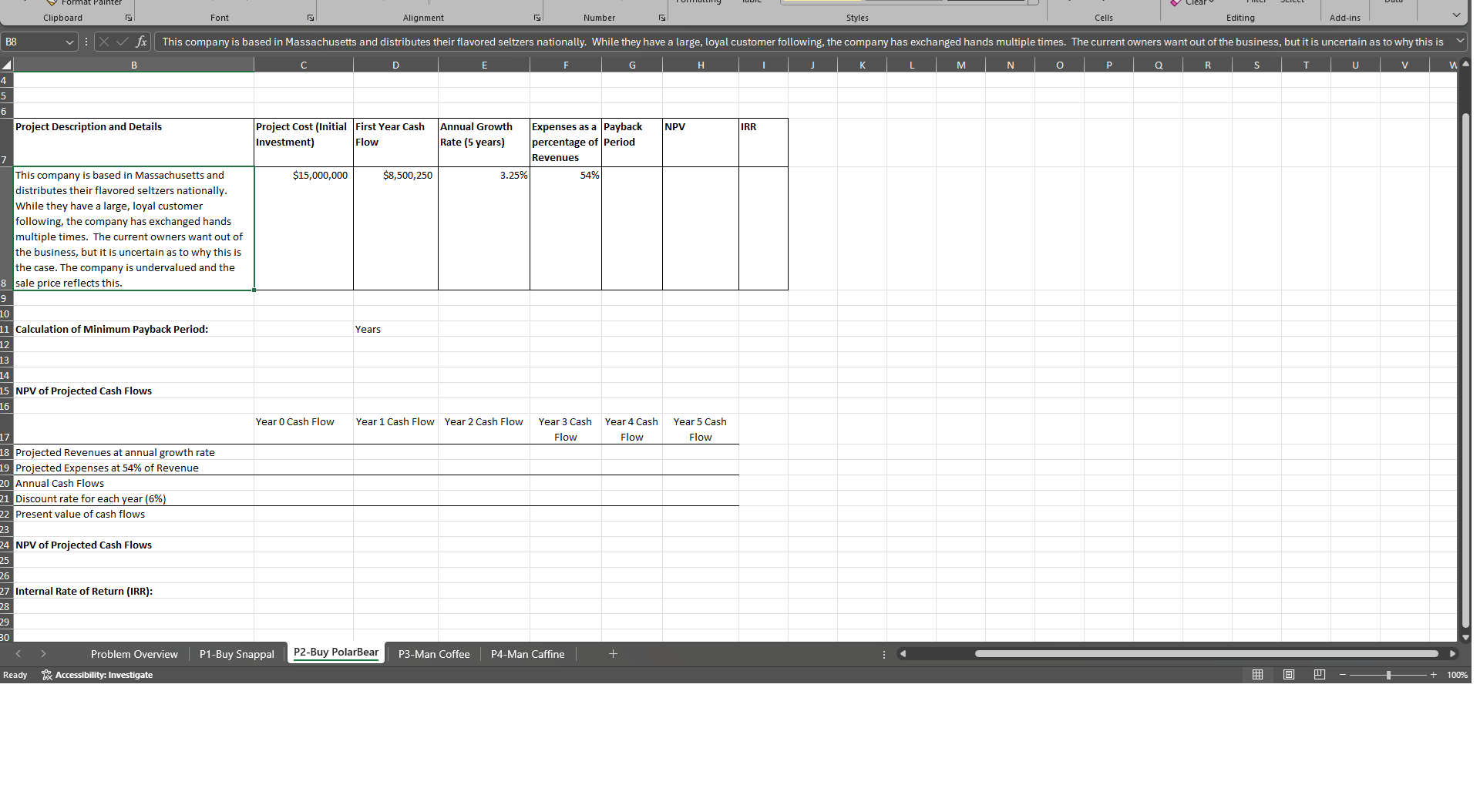Go to previous sheet tab arrow
This screenshot has height=795, width=1480.
[x=18, y=654]
